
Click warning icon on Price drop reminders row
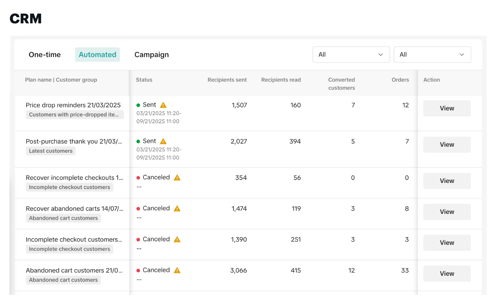(163, 105)
